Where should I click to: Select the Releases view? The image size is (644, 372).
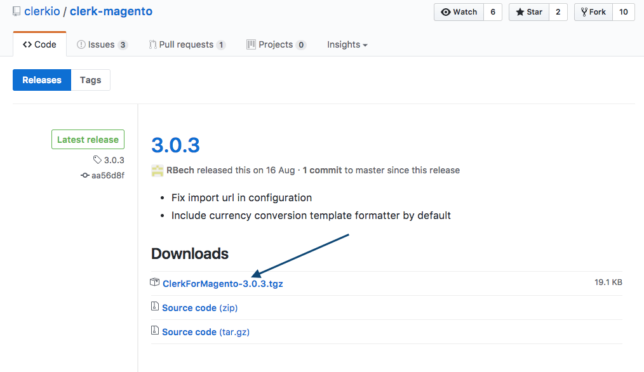point(41,79)
